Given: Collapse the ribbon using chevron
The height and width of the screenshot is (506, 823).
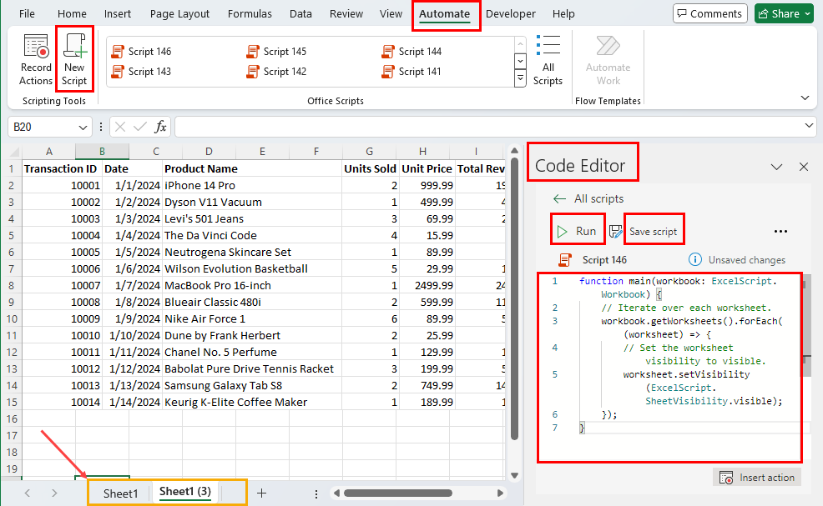Looking at the screenshot, I should point(805,98).
